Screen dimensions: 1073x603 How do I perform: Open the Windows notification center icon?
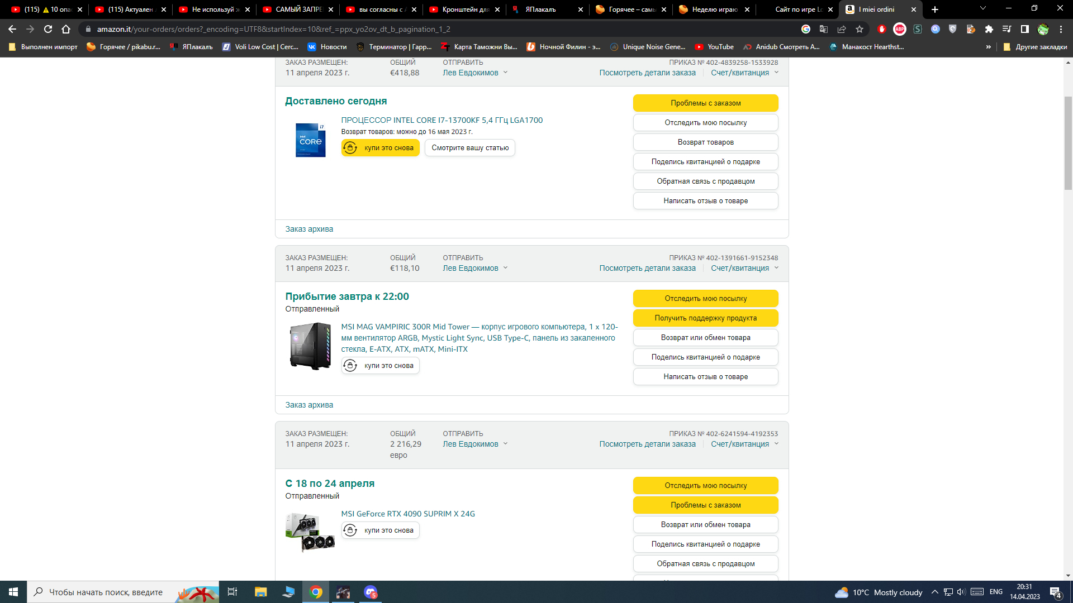[x=1055, y=592]
